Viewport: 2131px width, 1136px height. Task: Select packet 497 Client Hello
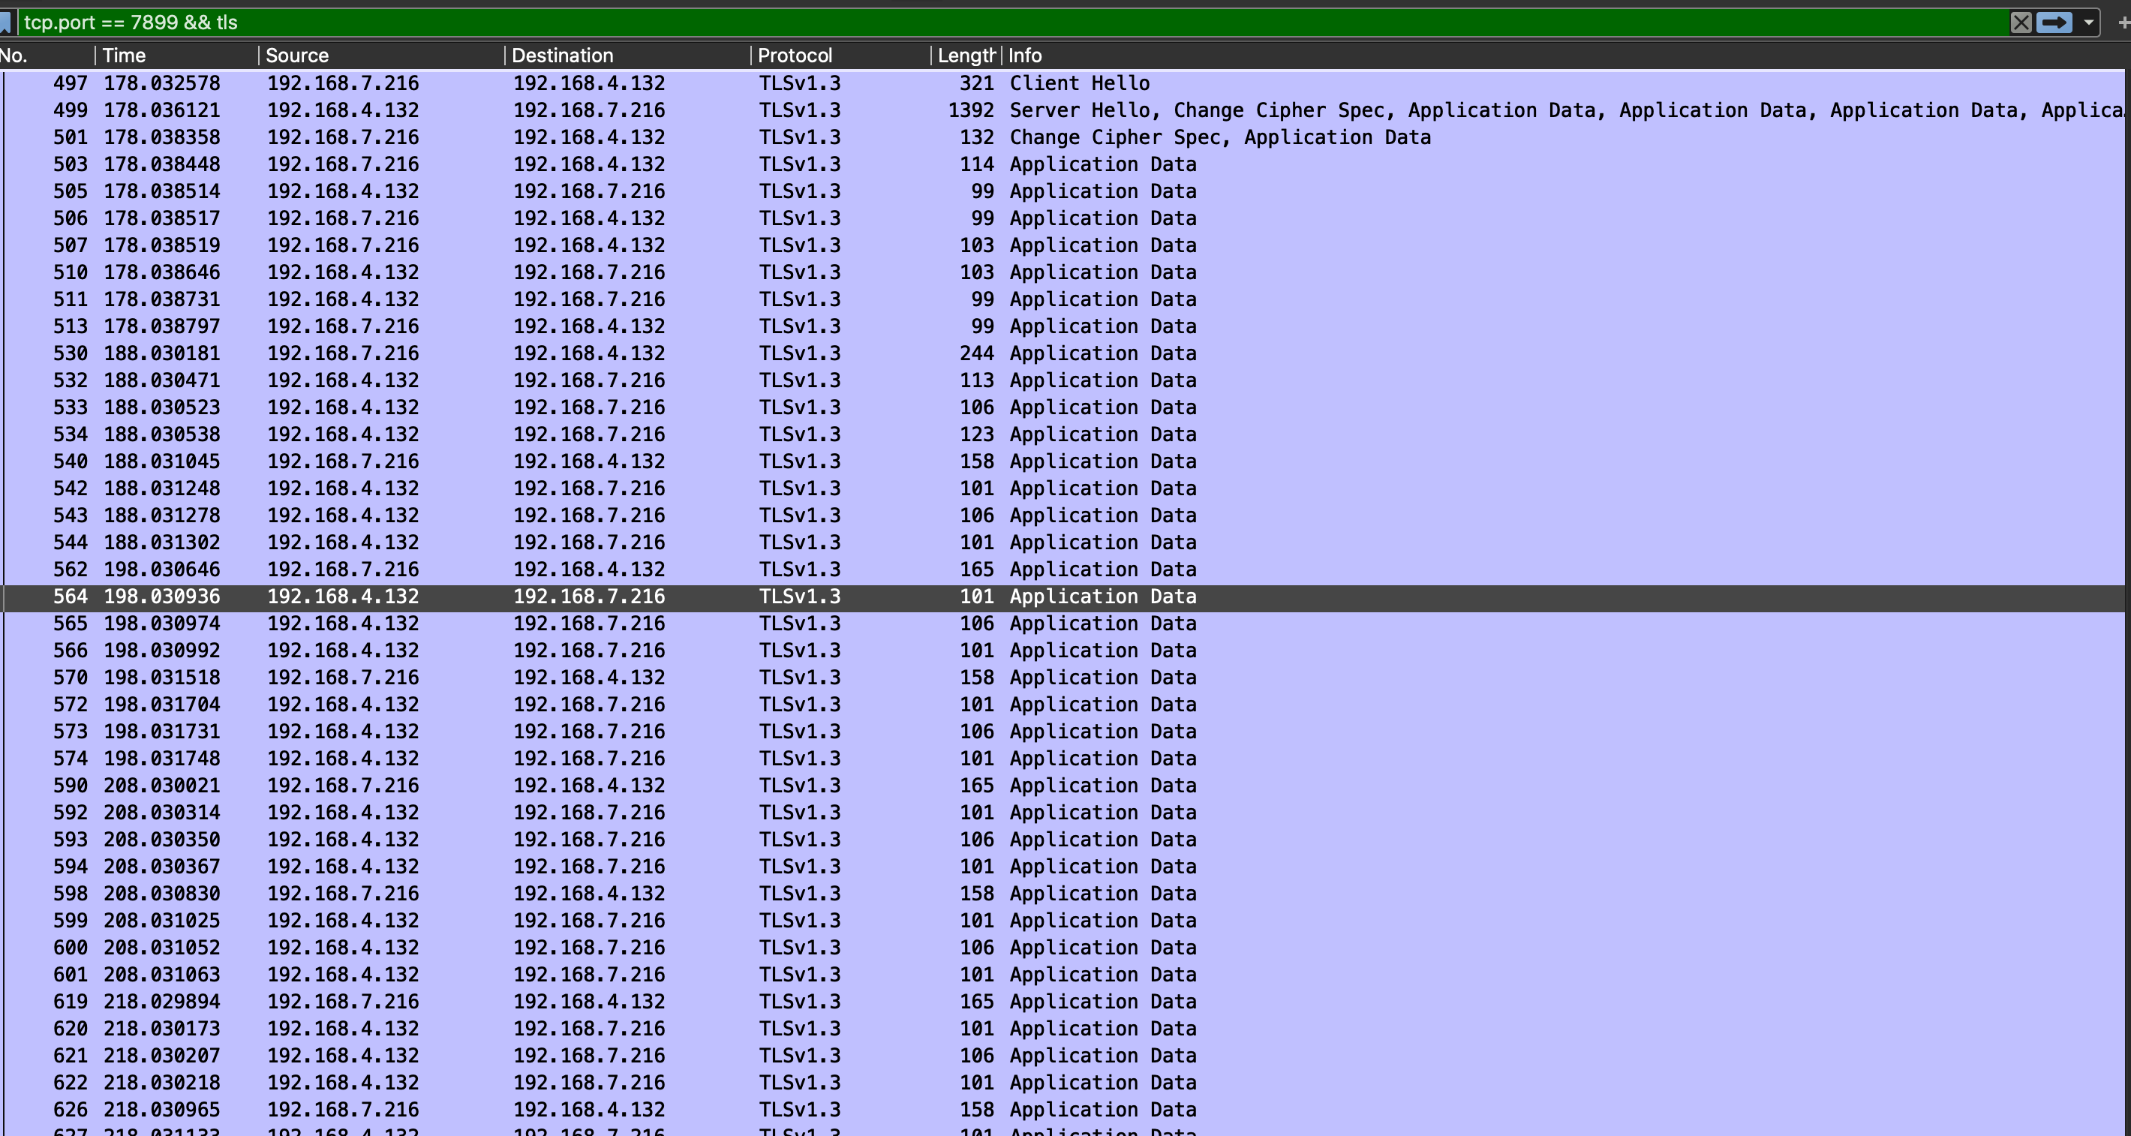(1064, 83)
